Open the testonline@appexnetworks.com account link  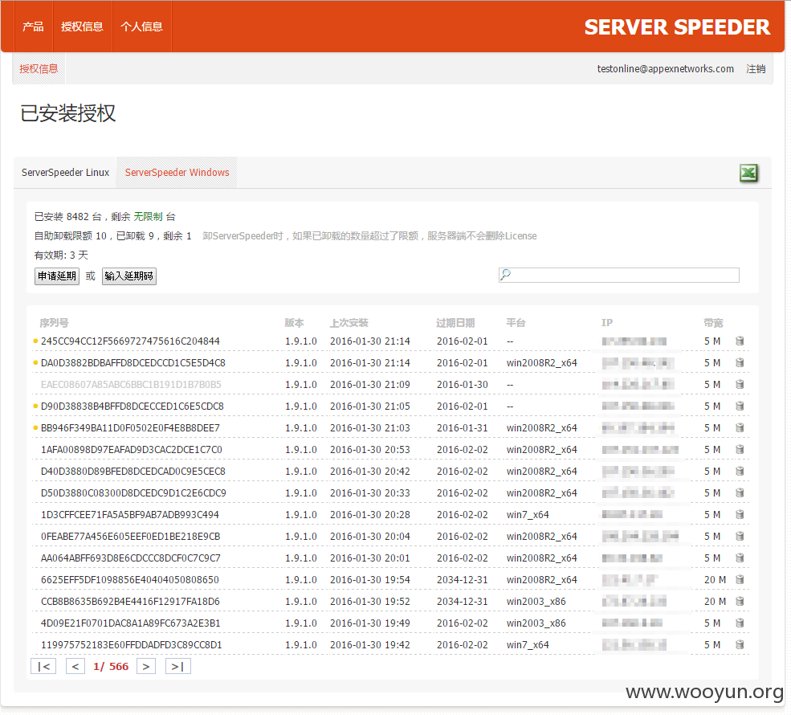pos(666,68)
